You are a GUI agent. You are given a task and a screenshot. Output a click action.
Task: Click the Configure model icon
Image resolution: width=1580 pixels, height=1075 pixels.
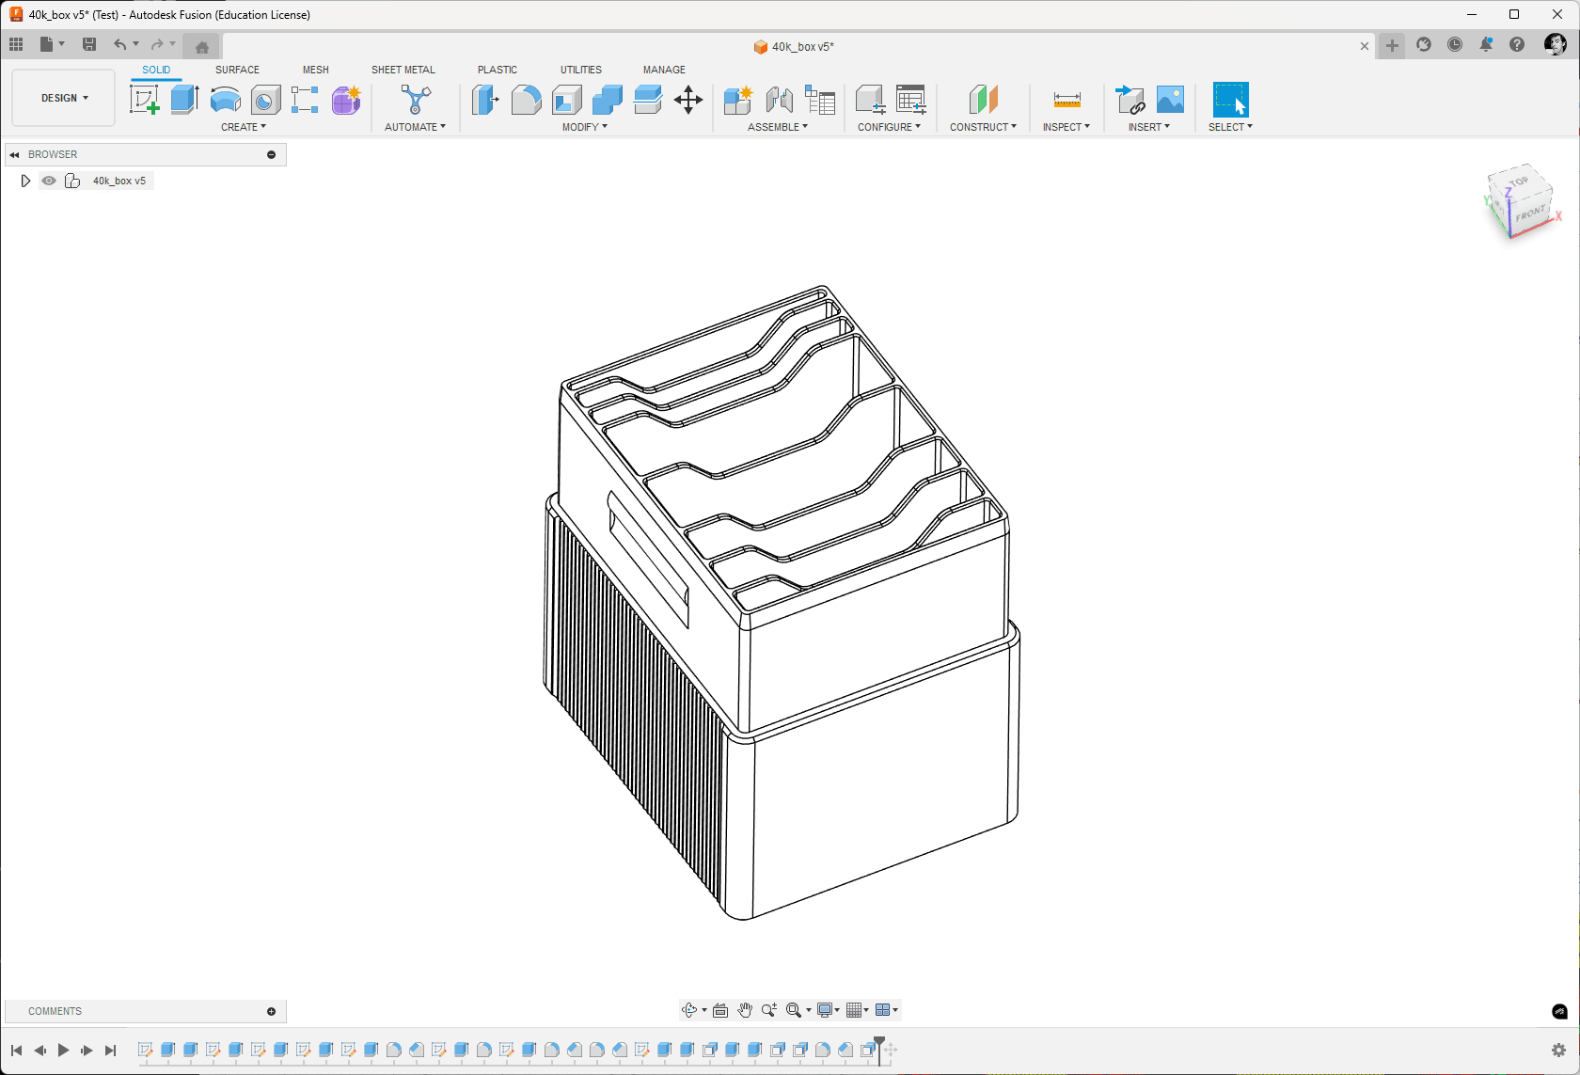tap(870, 99)
